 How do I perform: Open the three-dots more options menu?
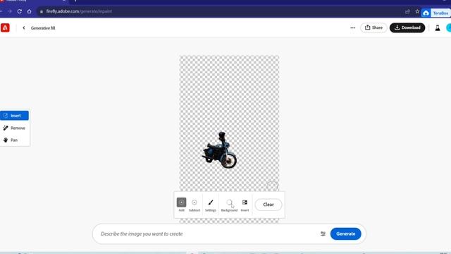(x=352, y=28)
